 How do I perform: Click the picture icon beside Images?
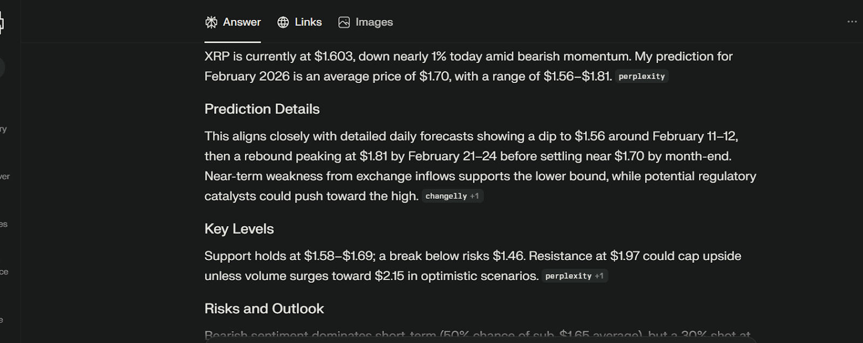tap(344, 22)
